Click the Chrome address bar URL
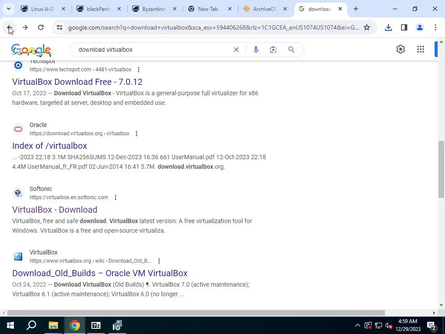This screenshot has height=334, width=445. pyautogui.click(x=213, y=27)
